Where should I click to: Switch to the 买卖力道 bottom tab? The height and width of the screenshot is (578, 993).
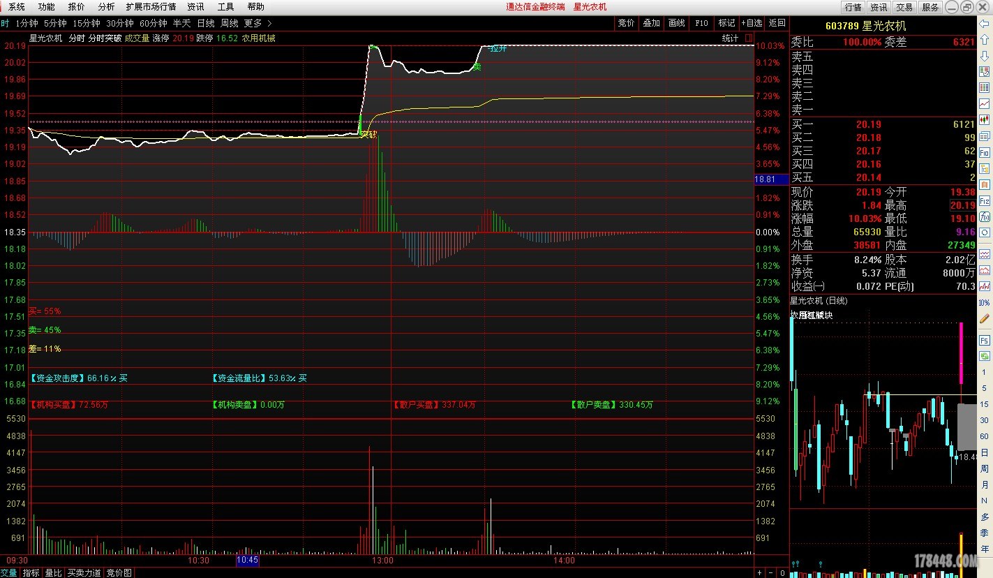pyautogui.click(x=84, y=572)
